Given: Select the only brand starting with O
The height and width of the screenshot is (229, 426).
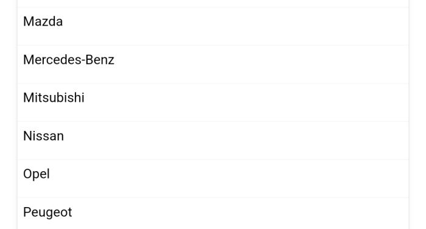Looking at the screenshot, I should 213,178.
